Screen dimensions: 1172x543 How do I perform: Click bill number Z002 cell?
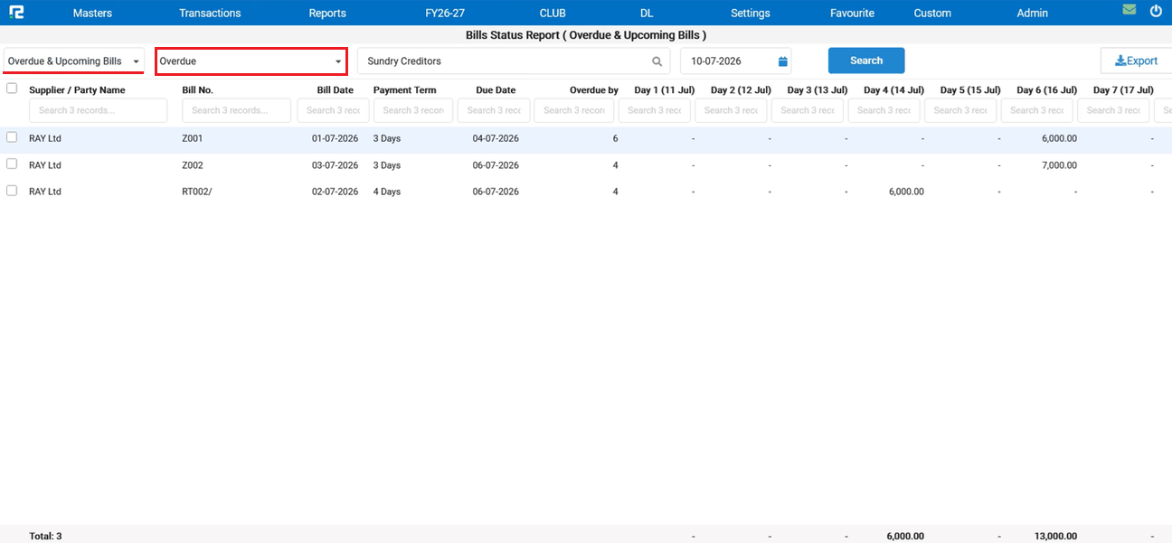pyautogui.click(x=193, y=165)
